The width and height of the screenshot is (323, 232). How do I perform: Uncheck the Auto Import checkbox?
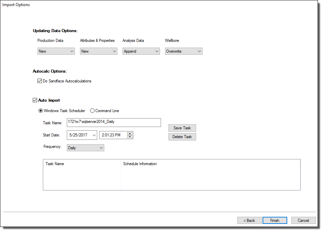35,100
